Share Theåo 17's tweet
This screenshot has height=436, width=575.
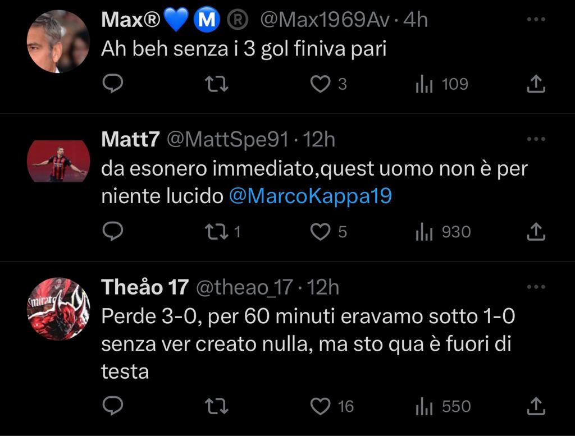point(536,406)
